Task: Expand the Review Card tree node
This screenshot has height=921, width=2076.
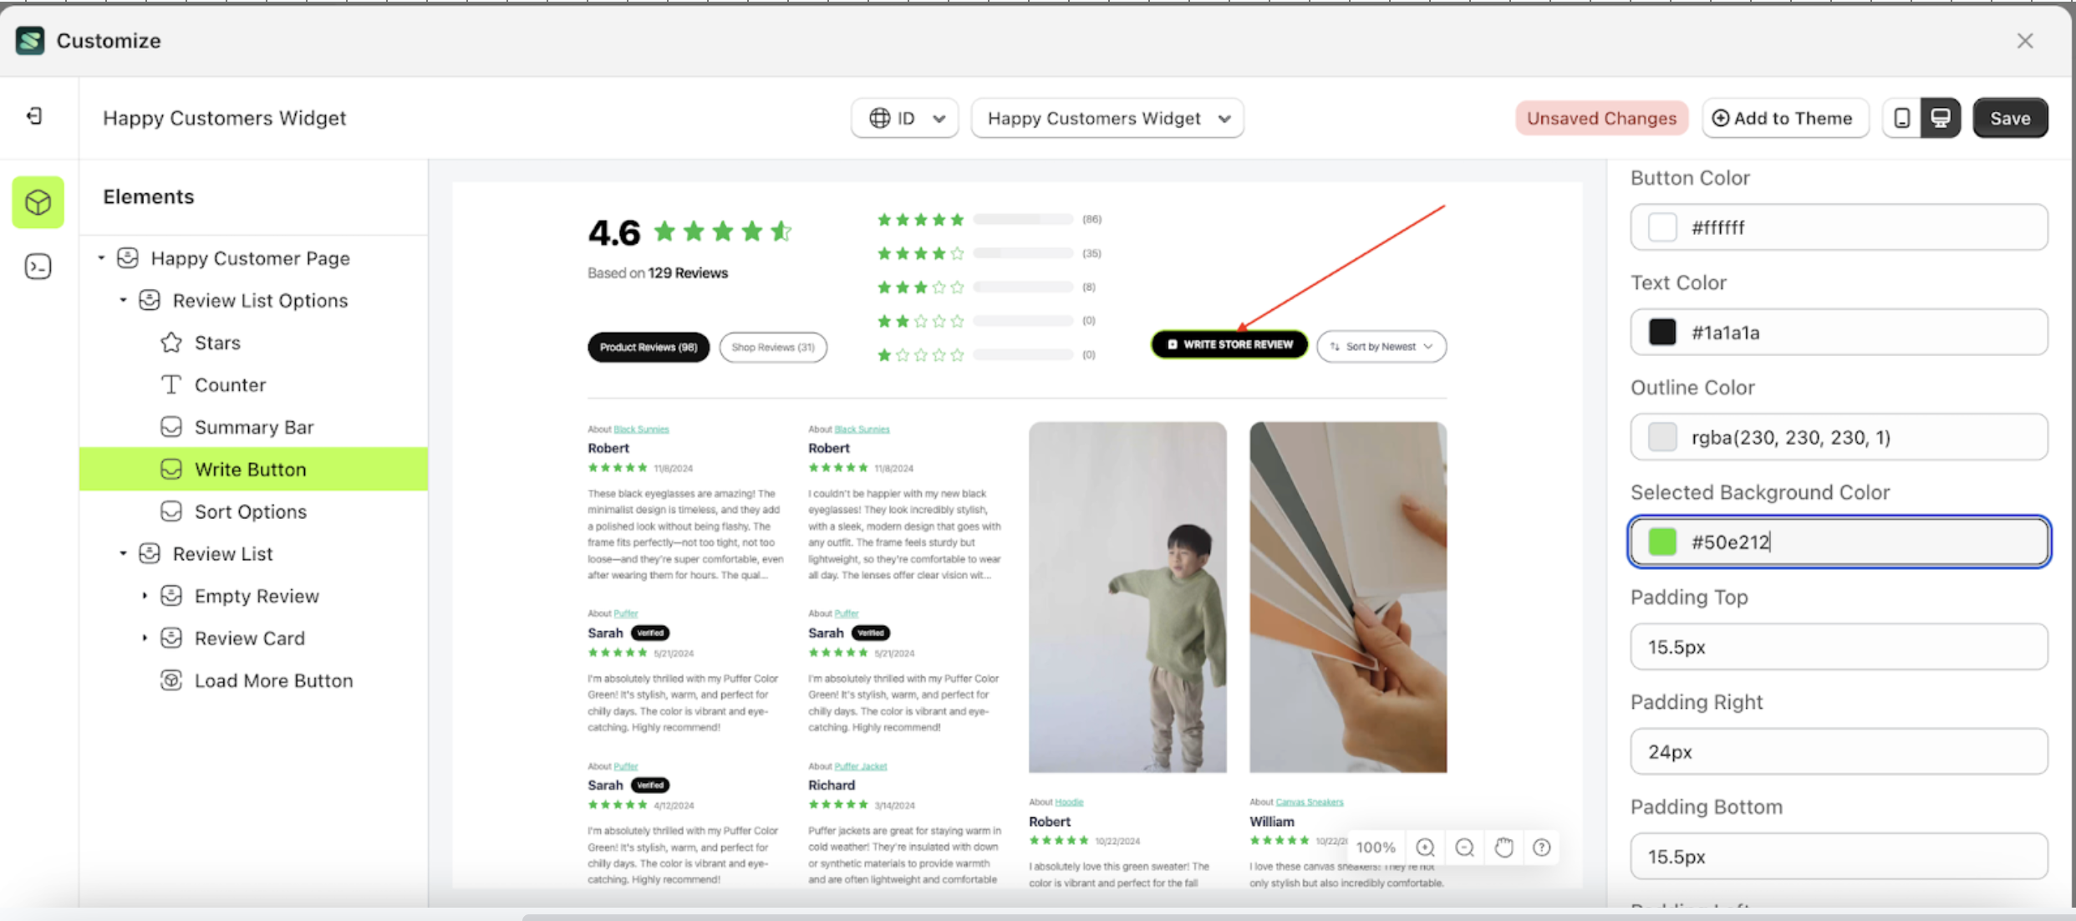Action: (x=145, y=638)
